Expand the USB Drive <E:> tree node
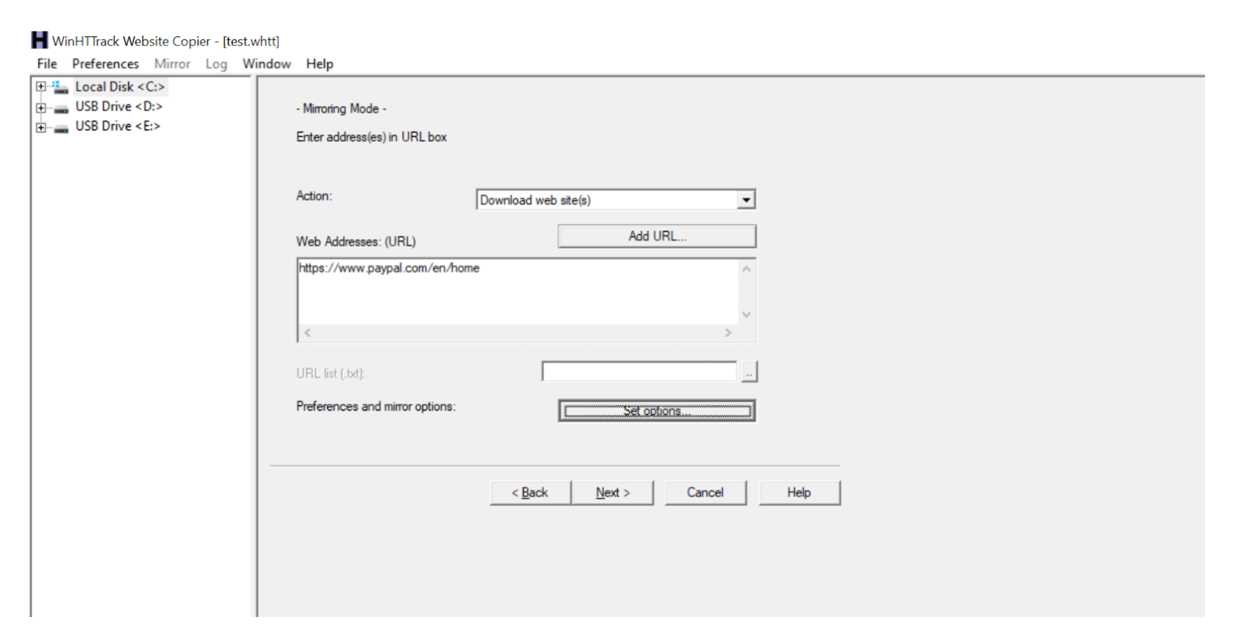1237x634 pixels. click(x=40, y=126)
